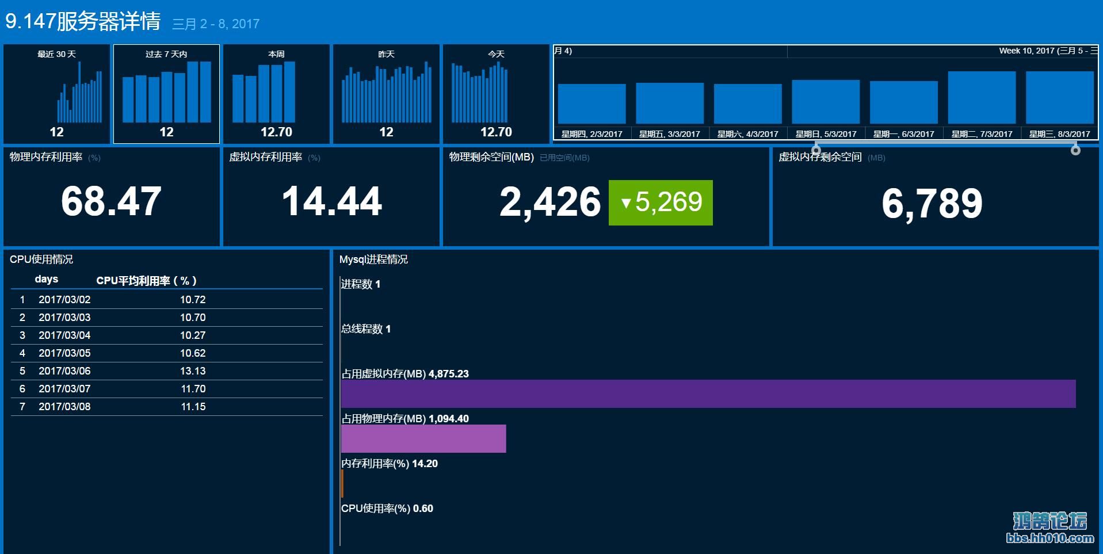Click the 占用物理内存(MB) 1,094.40 label

(405, 419)
